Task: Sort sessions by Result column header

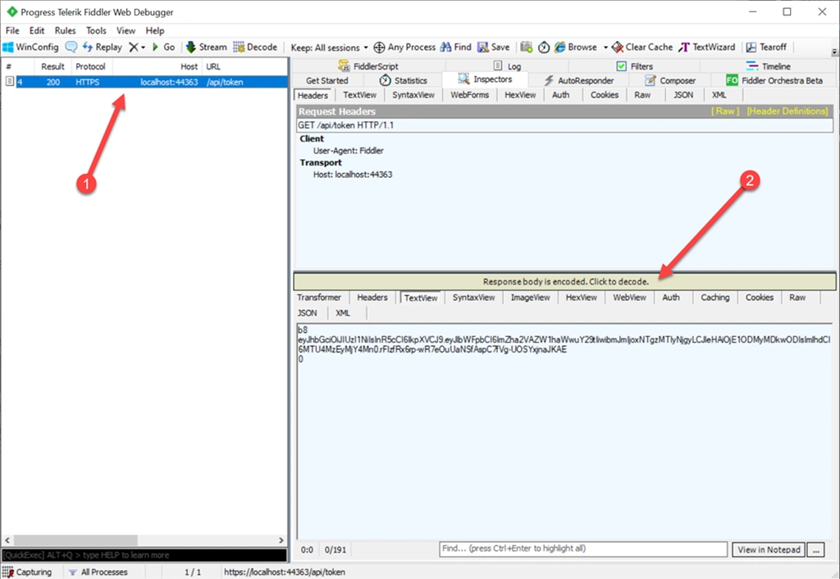Action: (x=52, y=66)
